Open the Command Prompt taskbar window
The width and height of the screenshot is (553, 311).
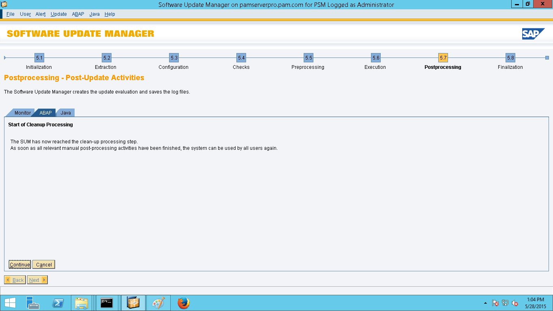pyautogui.click(x=107, y=303)
